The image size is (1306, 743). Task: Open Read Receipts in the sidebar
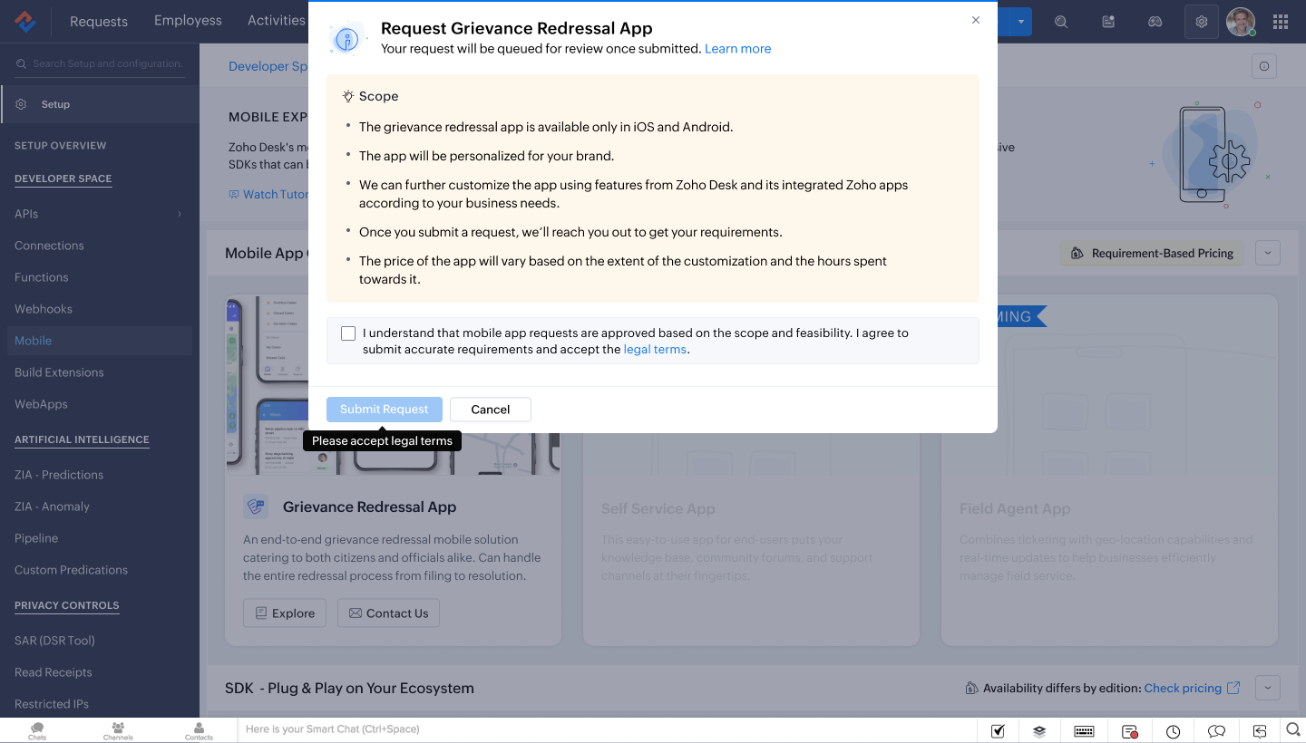pos(54,672)
